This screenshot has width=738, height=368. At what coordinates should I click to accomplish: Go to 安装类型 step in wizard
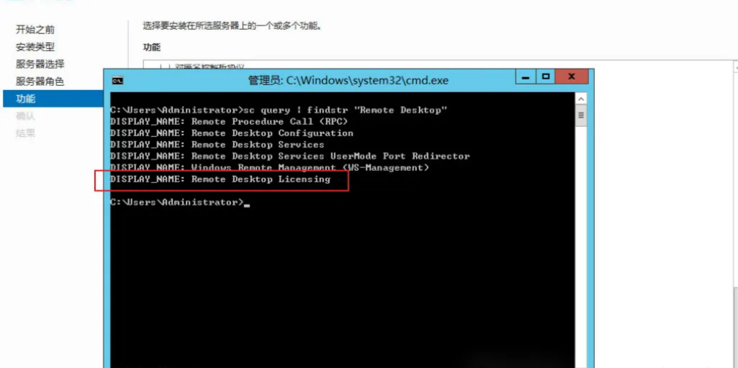pos(35,47)
